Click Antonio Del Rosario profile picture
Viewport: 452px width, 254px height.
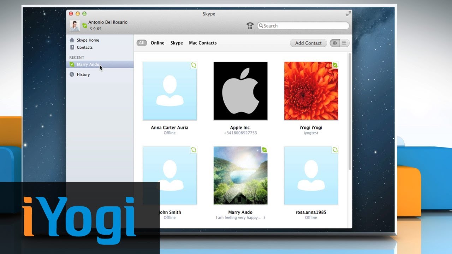point(75,25)
